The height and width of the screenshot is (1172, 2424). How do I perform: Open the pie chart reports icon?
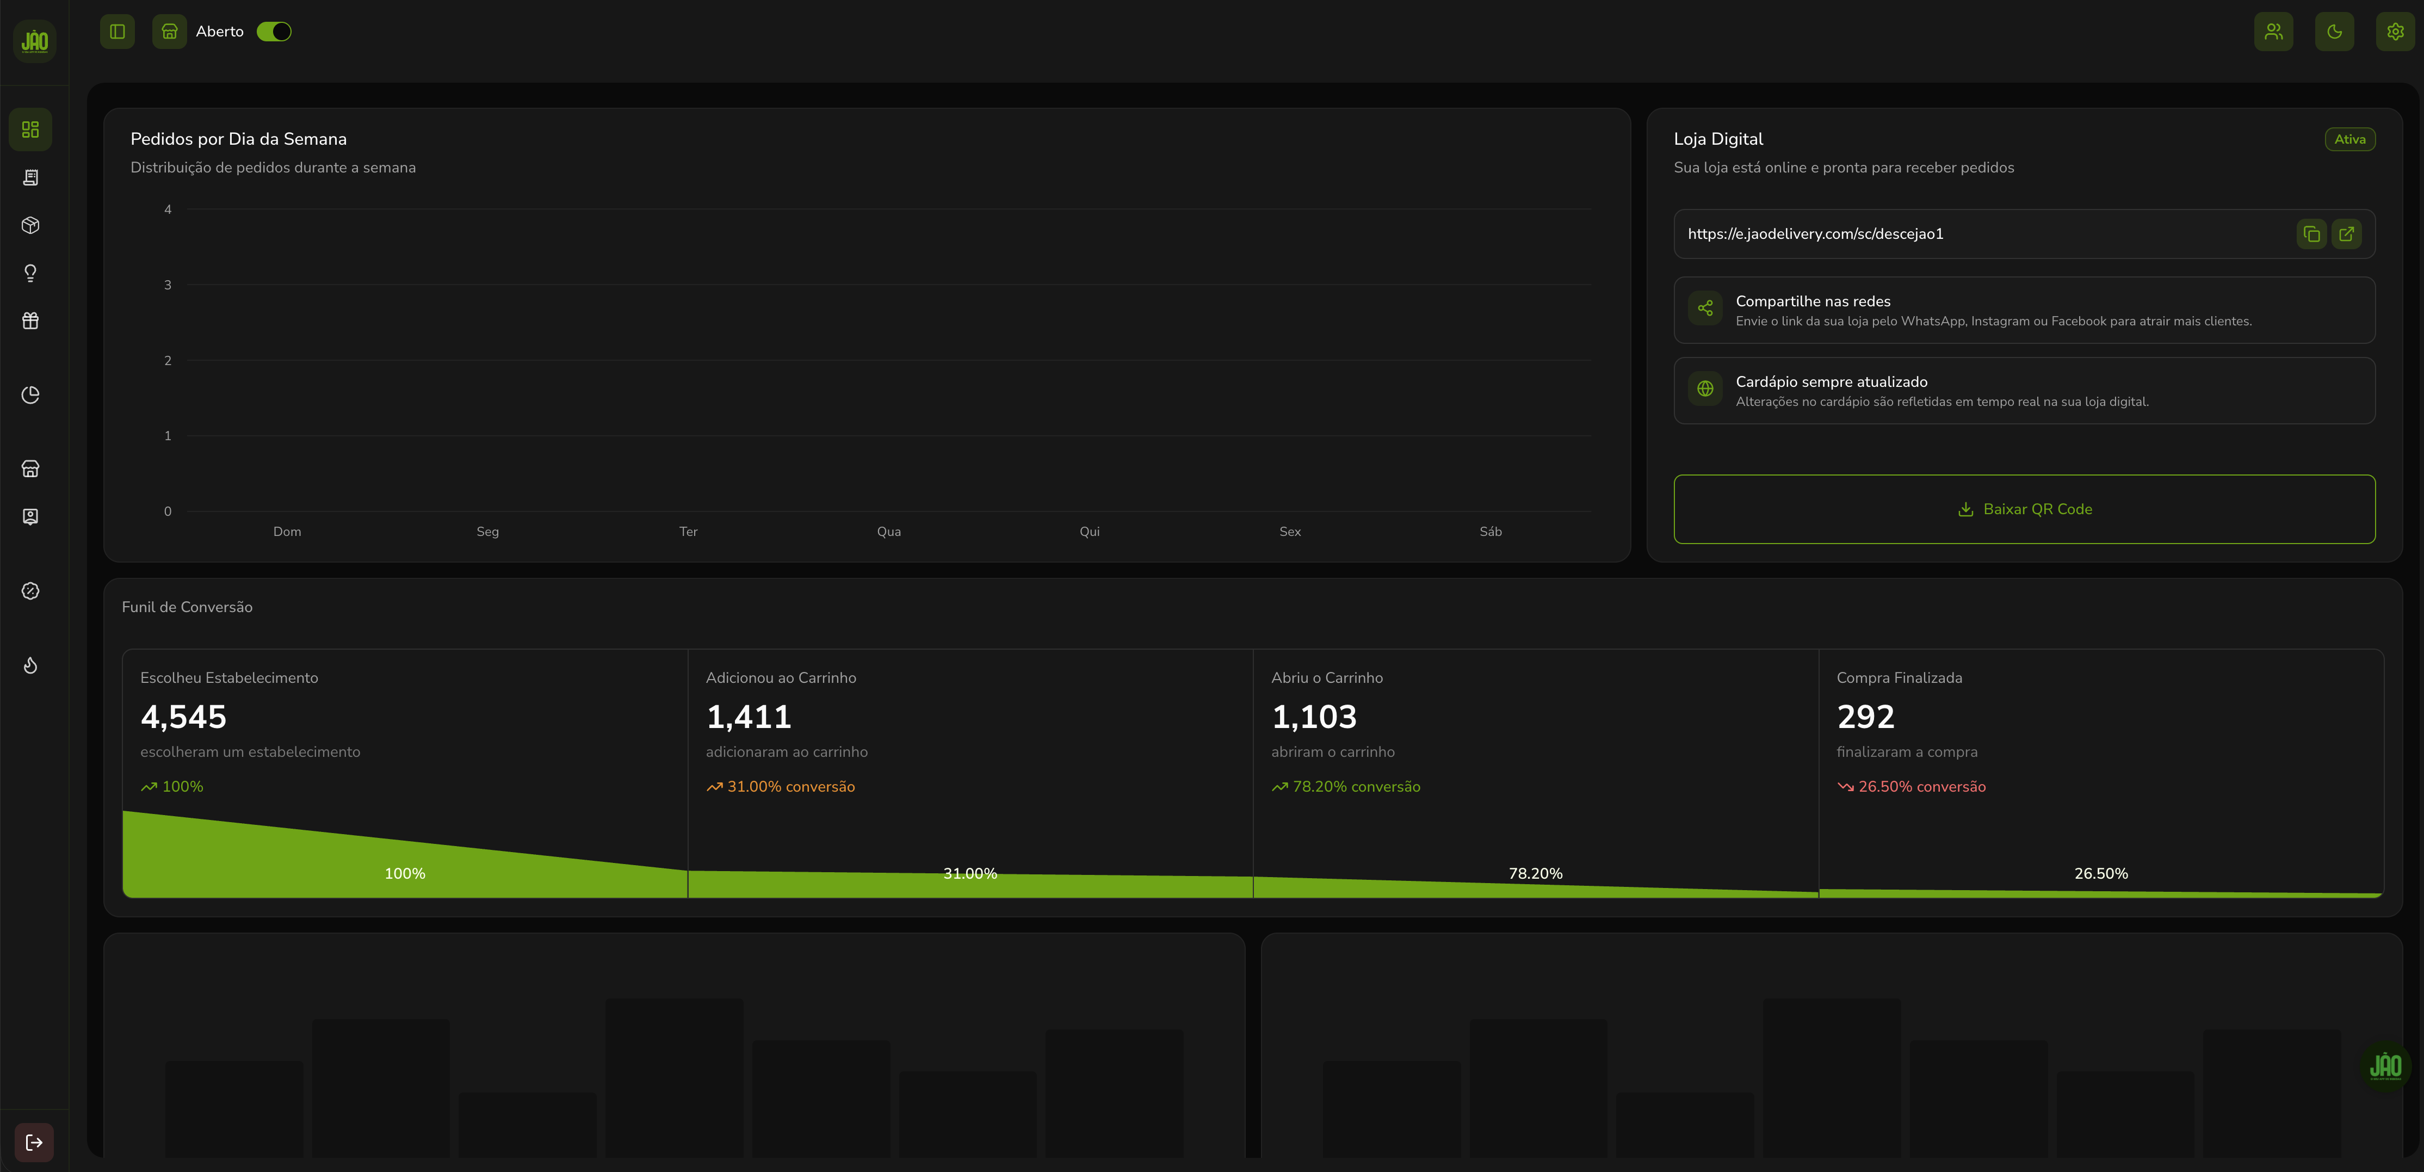[30, 394]
